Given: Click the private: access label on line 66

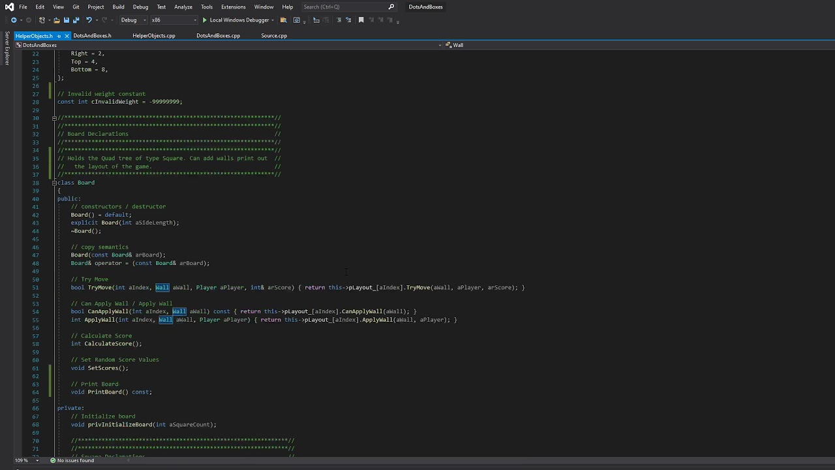Looking at the screenshot, I should (70, 409).
